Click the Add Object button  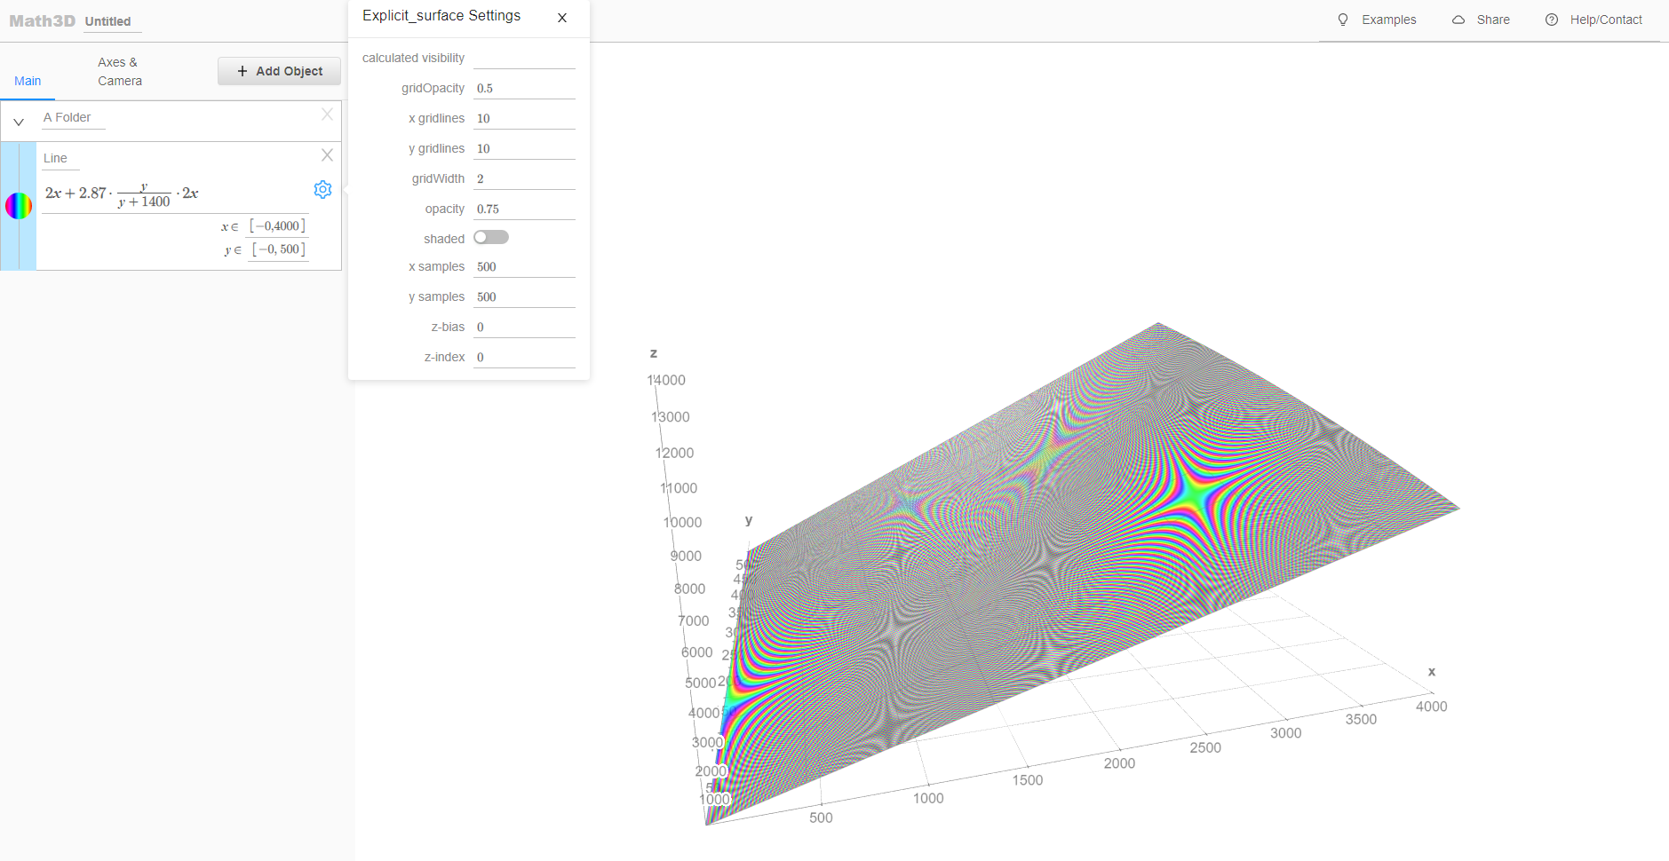pos(279,70)
